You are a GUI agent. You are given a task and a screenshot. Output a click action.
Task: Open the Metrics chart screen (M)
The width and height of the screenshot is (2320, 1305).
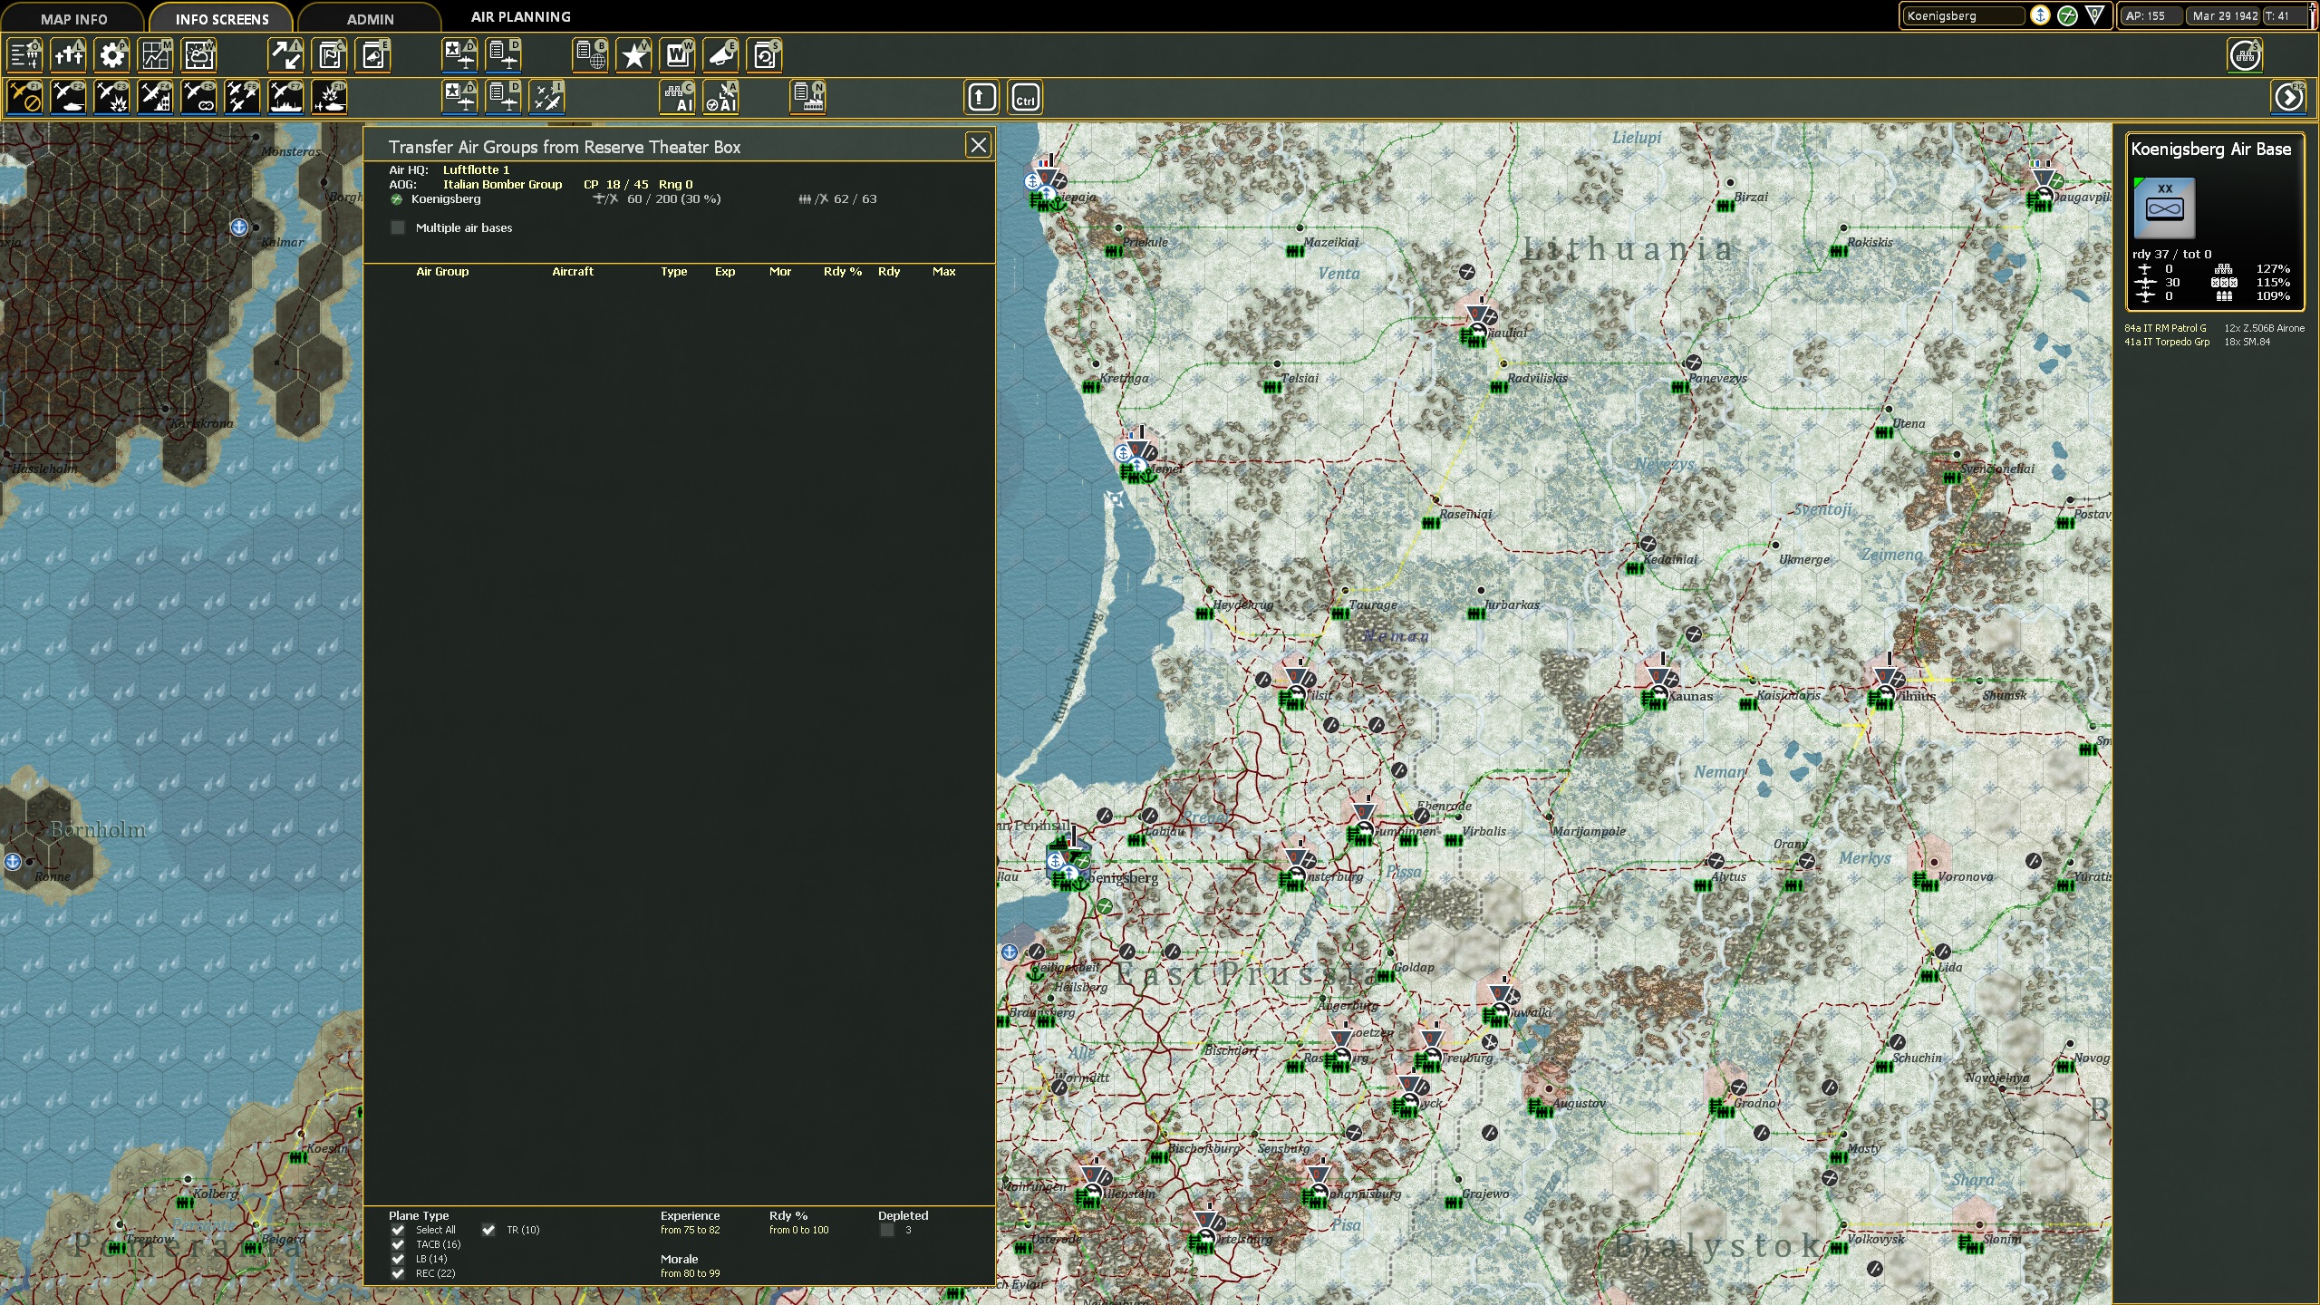tap(156, 55)
